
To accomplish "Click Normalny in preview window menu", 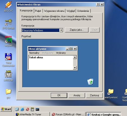I will [34, 53].
